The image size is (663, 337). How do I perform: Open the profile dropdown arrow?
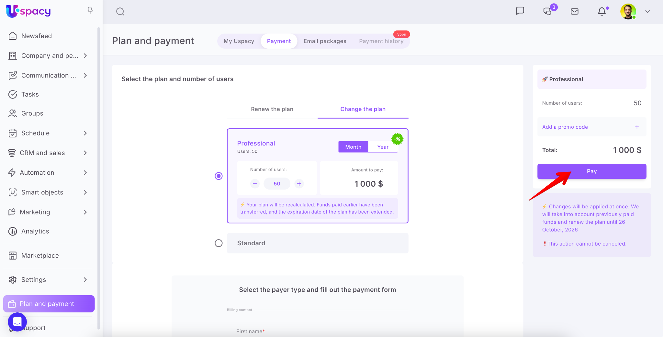click(647, 12)
